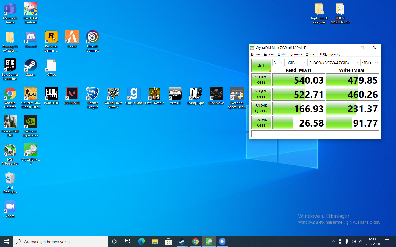The width and height of the screenshot is (396, 247).
Task: Open the taskbar clock and date
Action: 372,242
